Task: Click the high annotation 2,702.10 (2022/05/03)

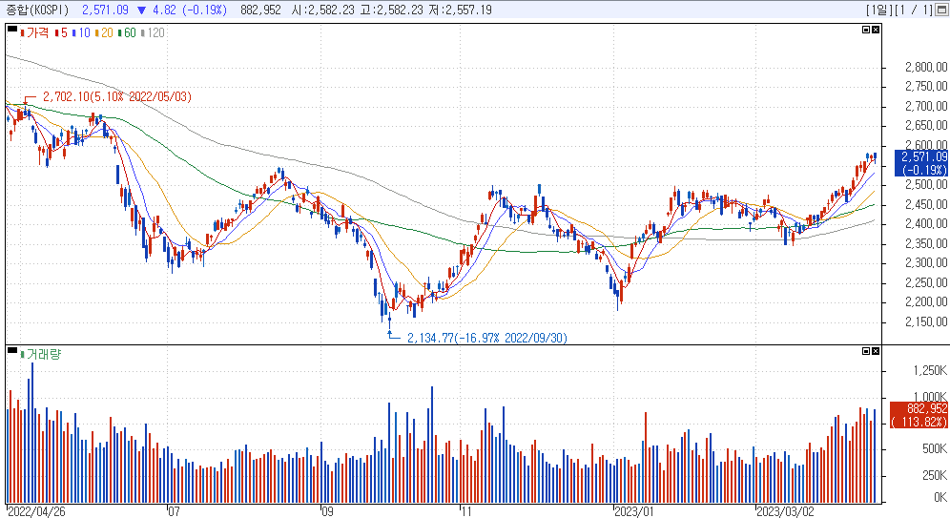Action: point(117,97)
